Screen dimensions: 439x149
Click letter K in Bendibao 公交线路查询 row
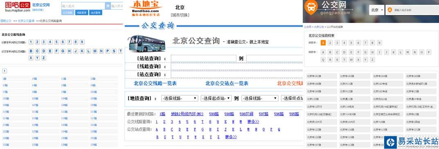tap(225, 122)
